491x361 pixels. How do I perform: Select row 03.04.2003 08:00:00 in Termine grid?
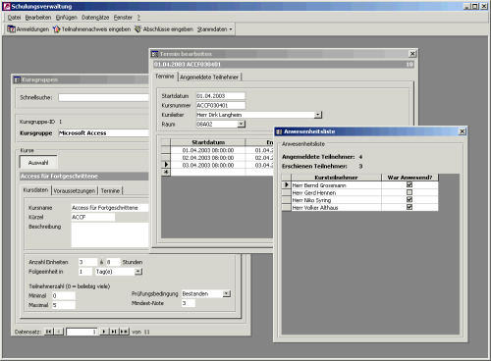click(x=208, y=166)
